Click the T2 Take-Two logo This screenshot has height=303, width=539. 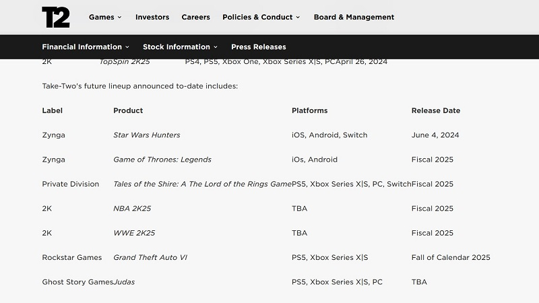click(x=55, y=17)
